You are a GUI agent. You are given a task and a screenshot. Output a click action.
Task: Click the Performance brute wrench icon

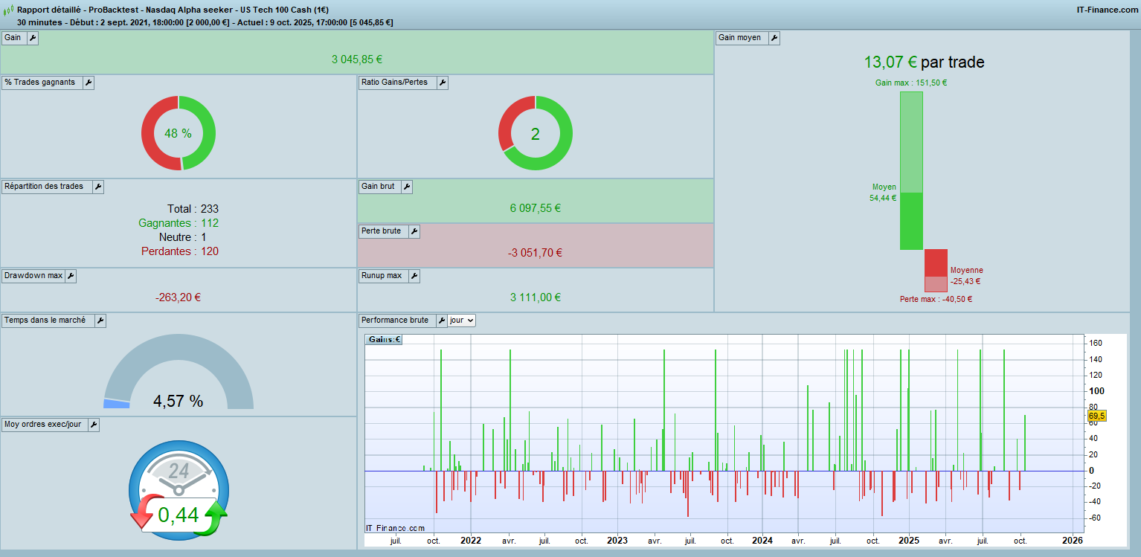(440, 321)
